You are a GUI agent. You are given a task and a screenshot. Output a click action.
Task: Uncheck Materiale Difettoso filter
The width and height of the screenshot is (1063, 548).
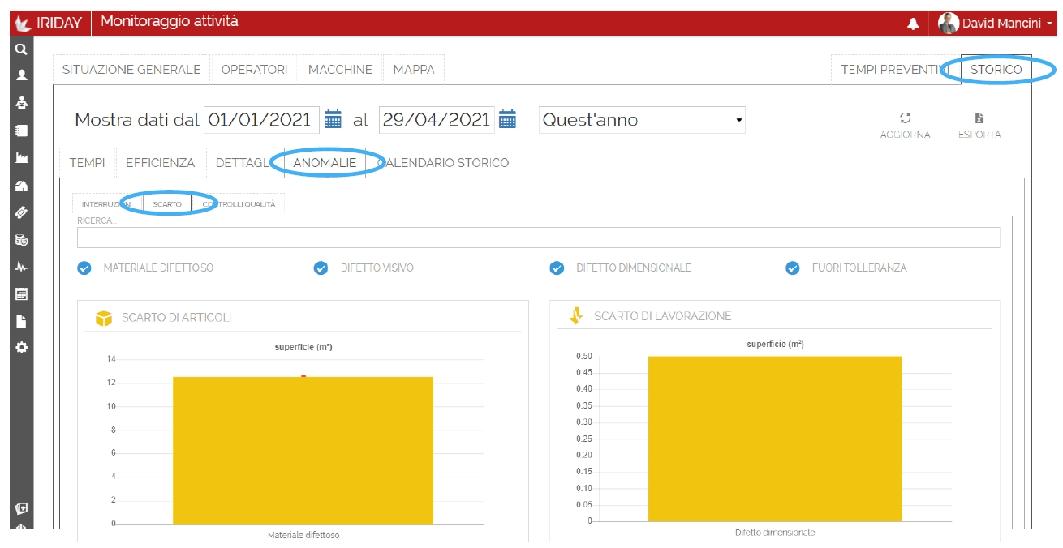pyautogui.click(x=84, y=268)
